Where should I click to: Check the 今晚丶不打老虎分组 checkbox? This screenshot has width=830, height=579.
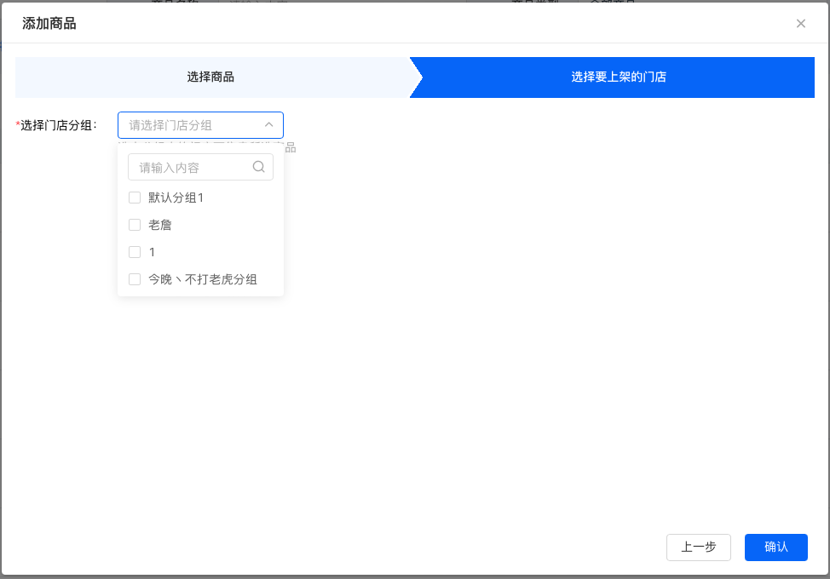tap(135, 279)
